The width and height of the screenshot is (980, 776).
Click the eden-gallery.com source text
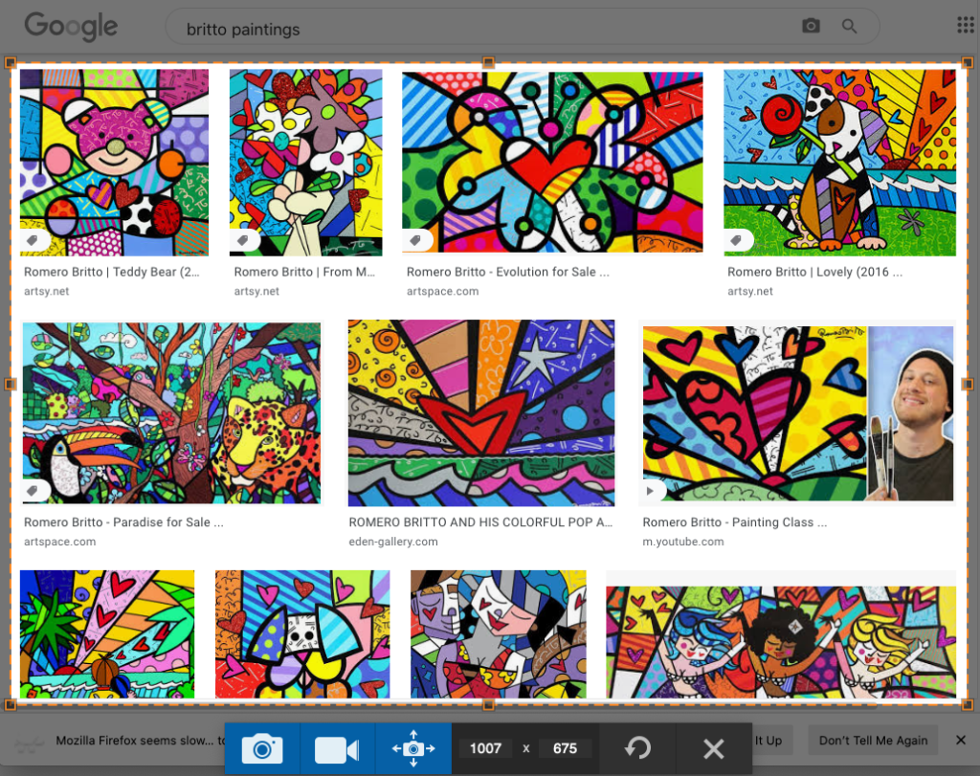(x=393, y=542)
